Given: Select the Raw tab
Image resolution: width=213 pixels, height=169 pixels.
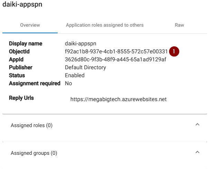Looking at the screenshot, I should [179, 25].
